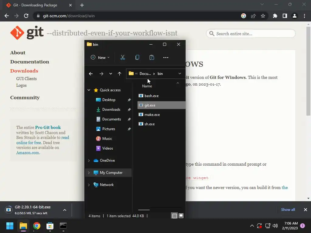
Task: Click the Chrome URL address field
Action: point(137,16)
